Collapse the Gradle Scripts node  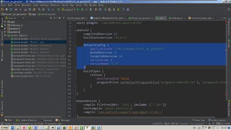point(5,35)
